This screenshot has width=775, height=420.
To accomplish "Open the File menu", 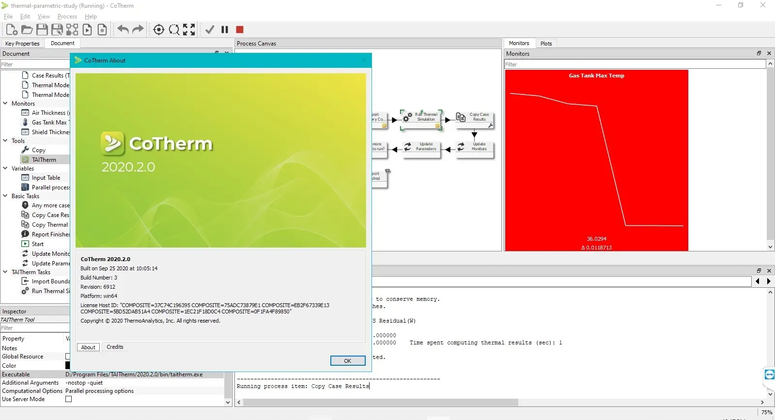I will coord(8,16).
